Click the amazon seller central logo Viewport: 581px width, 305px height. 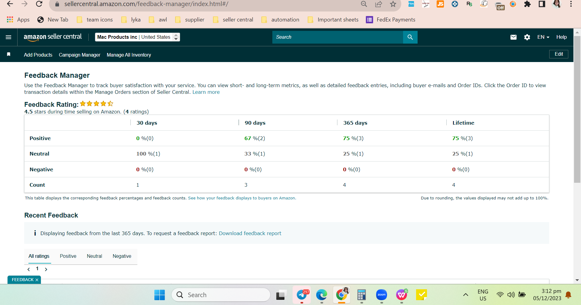tap(53, 37)
